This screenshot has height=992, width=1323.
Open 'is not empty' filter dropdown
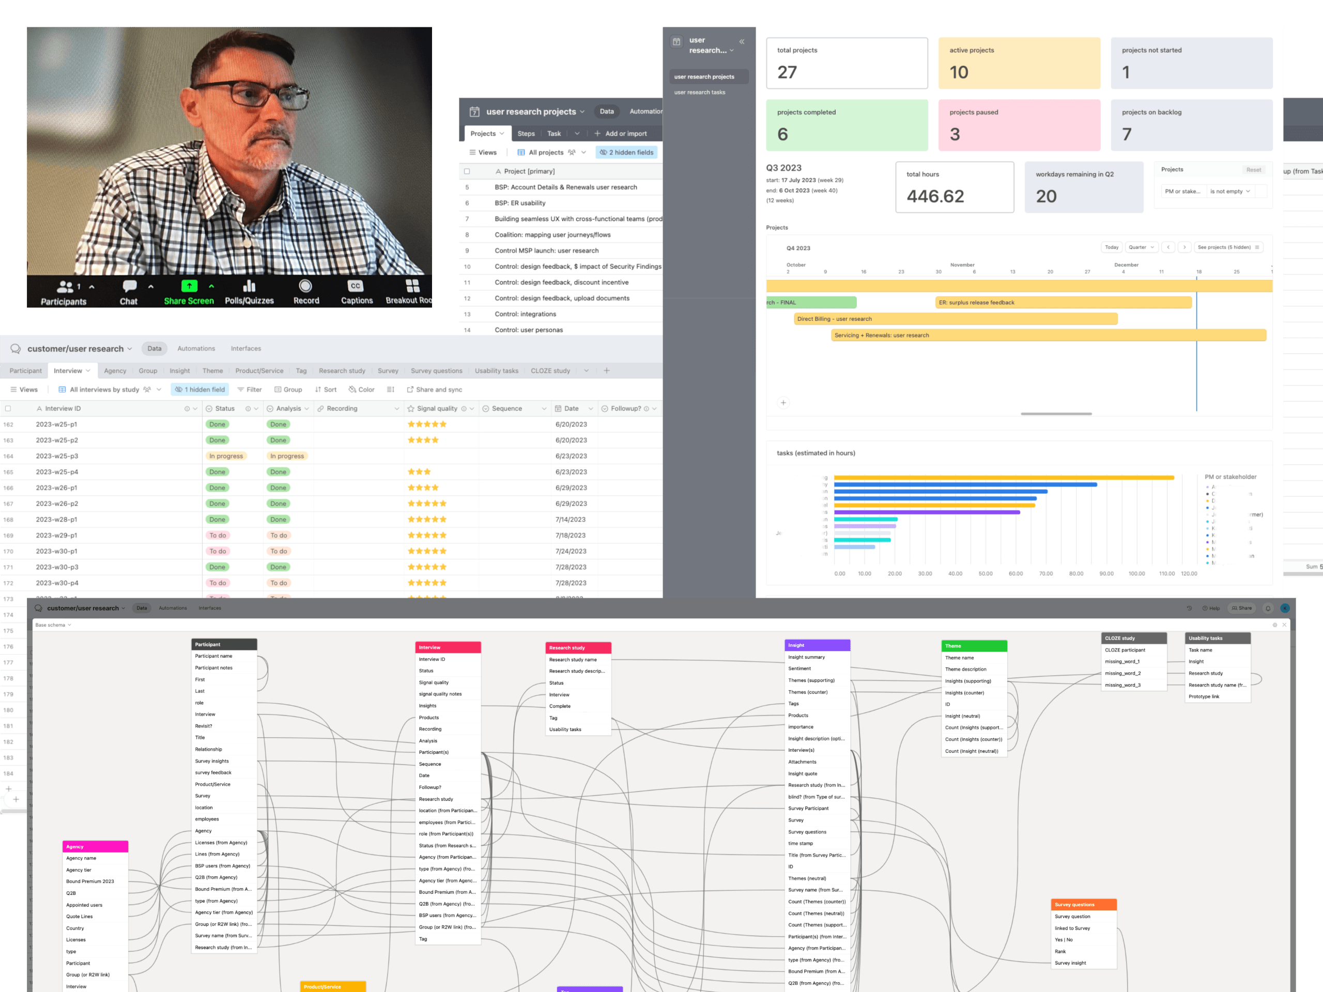[x=1229, y=191]
